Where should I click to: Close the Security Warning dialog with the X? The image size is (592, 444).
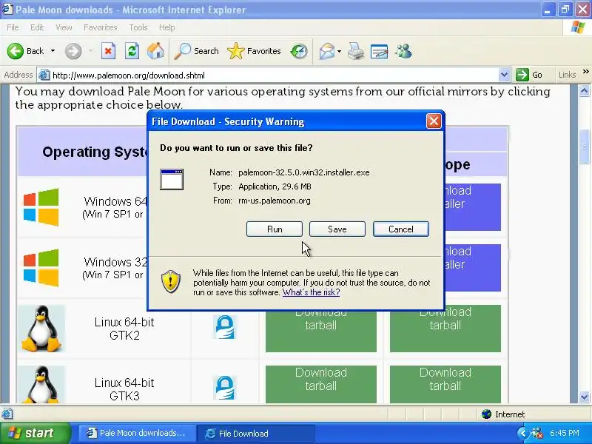click(x=434, y=121)
